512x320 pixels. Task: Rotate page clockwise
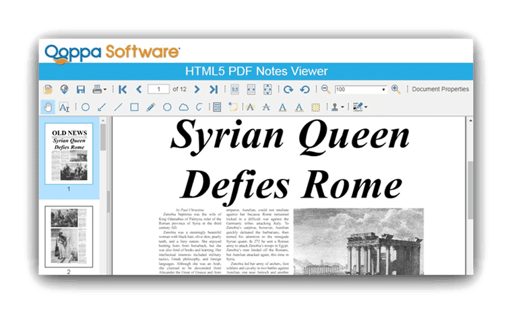point(288,89)
